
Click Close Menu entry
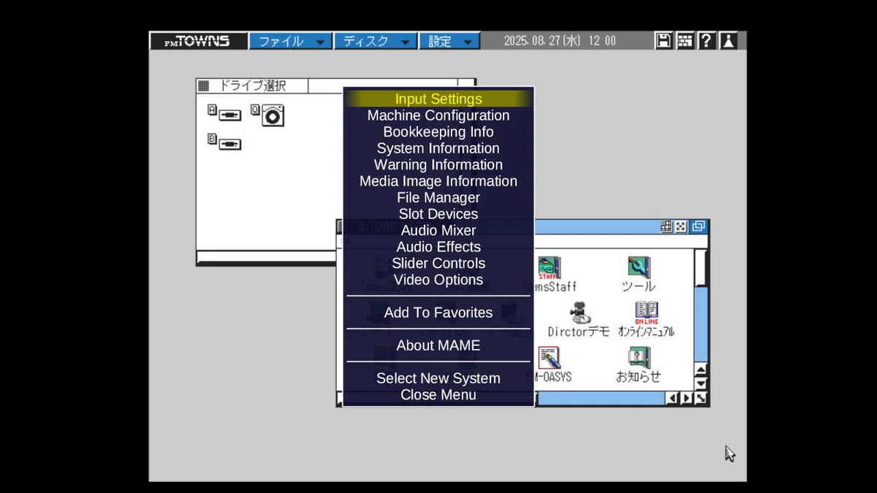click(438, 395)
